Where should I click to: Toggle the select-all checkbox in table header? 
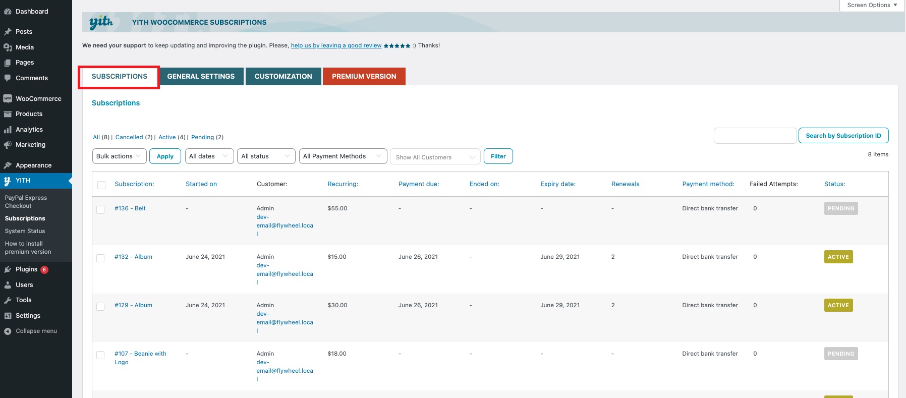[x=101, y=185]
